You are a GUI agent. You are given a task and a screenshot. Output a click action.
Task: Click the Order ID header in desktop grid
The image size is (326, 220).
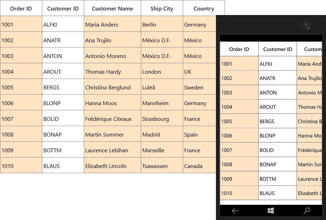21,8
